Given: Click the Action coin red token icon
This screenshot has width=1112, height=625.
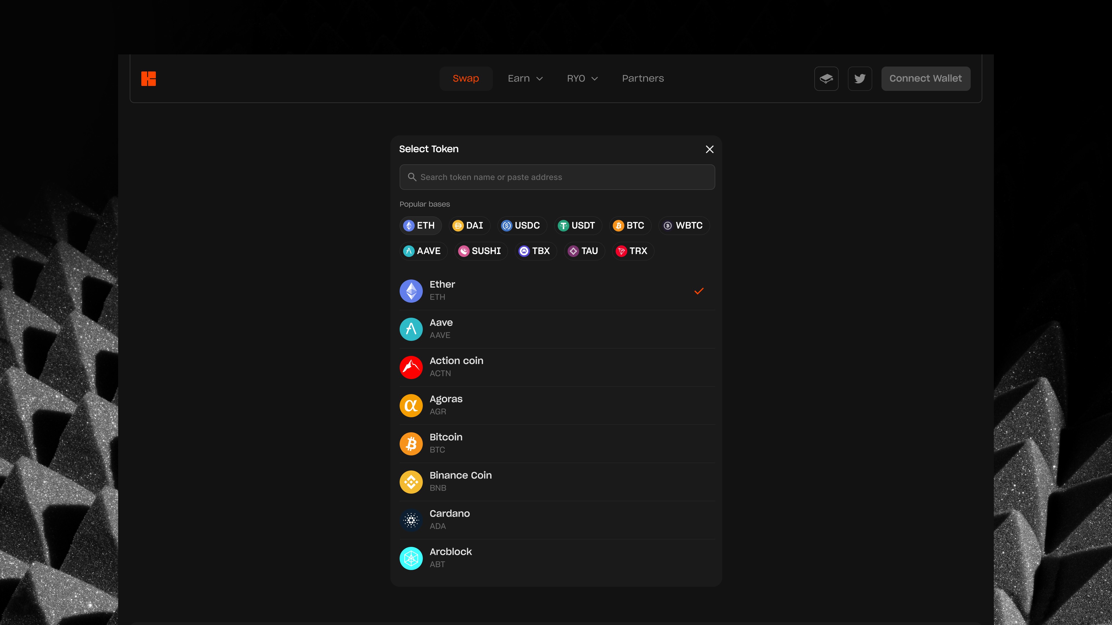Looking at the screenshot, I should [x=411, y=367].
